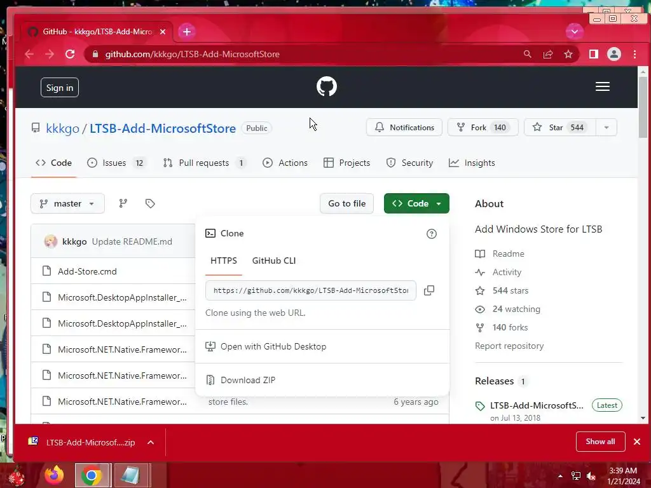Click Chrome icon in taskbar
The height and width of the screenshot is (488, 651).
pyautogui.click(x=92, y=475)
